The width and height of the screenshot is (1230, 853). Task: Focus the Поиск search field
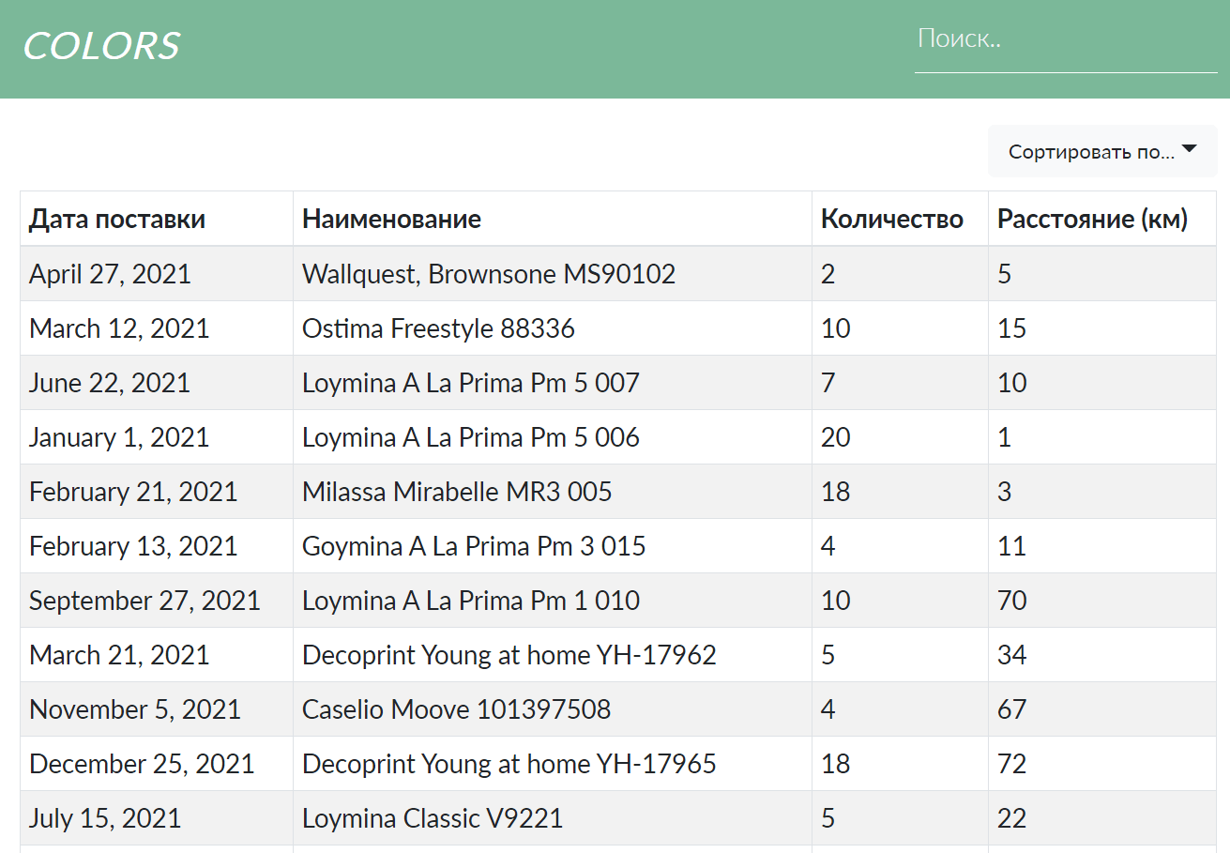pos(1066,39)
